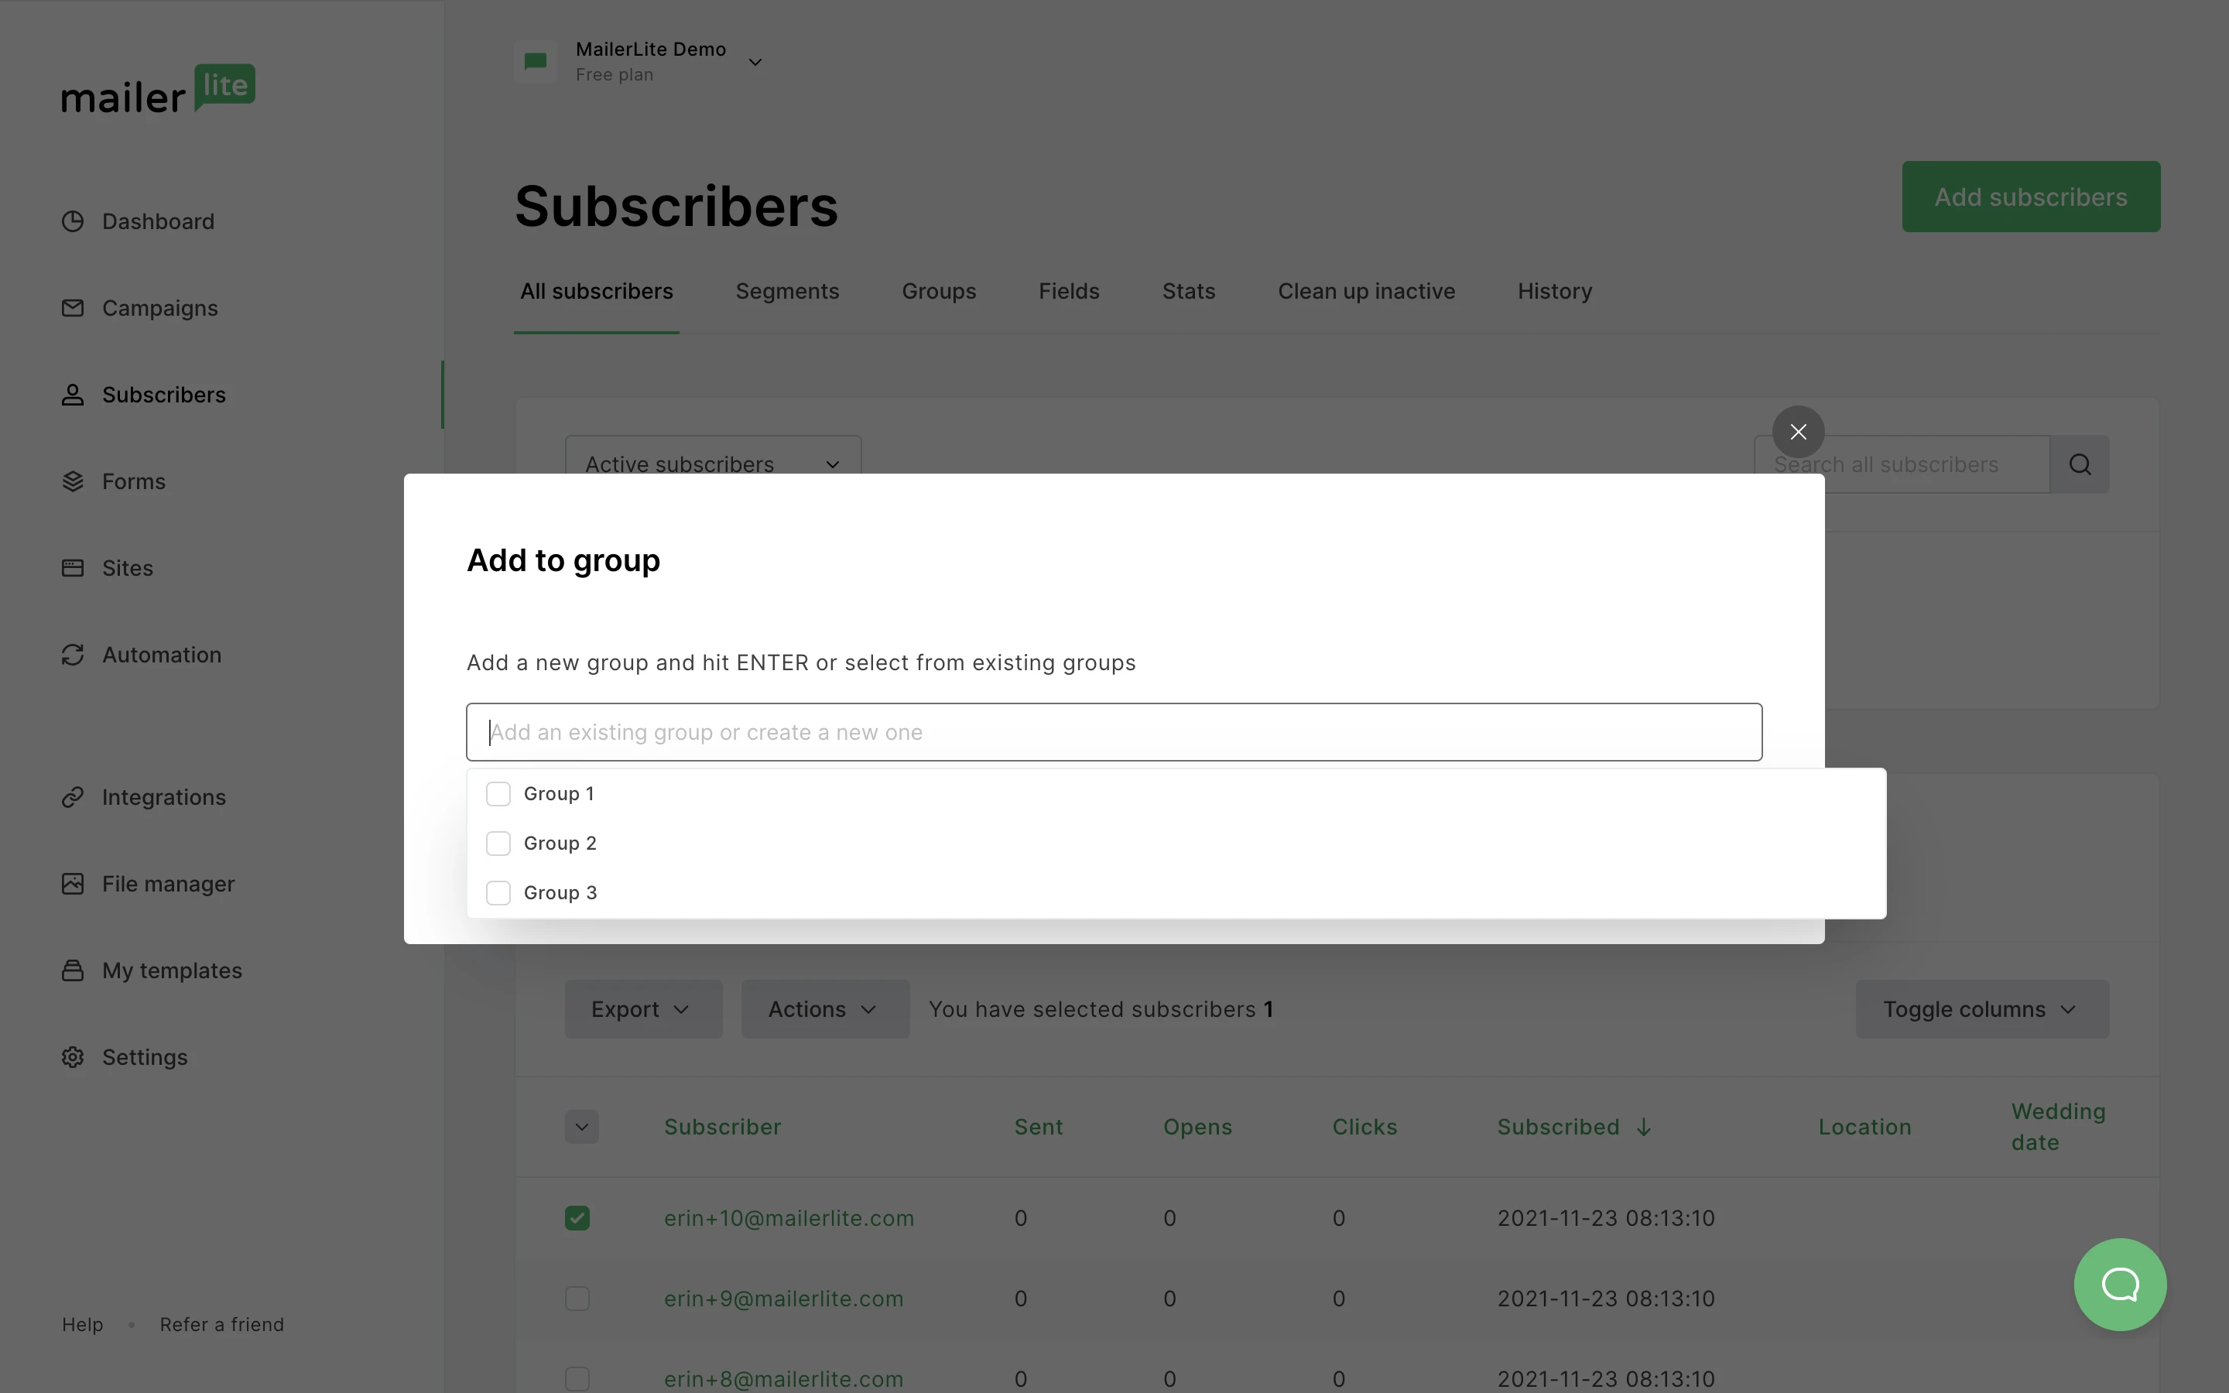Viewport: 2229px width, 1393px height.
Task: Click the group name input field
Action: click(1114, 732)
